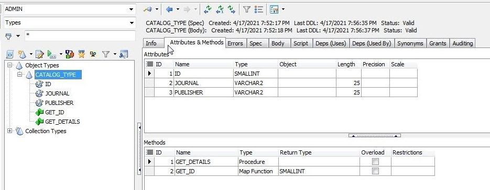The width and height of the screenshot is (490, 190).
Task: Toggle Overload checkbox for GET_DETAILS
Action: click(x=375, y=162)
